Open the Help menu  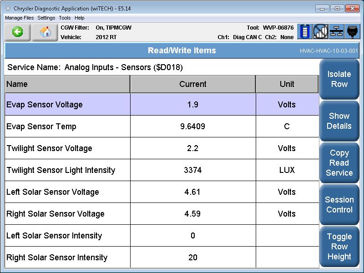coord(80,18)
